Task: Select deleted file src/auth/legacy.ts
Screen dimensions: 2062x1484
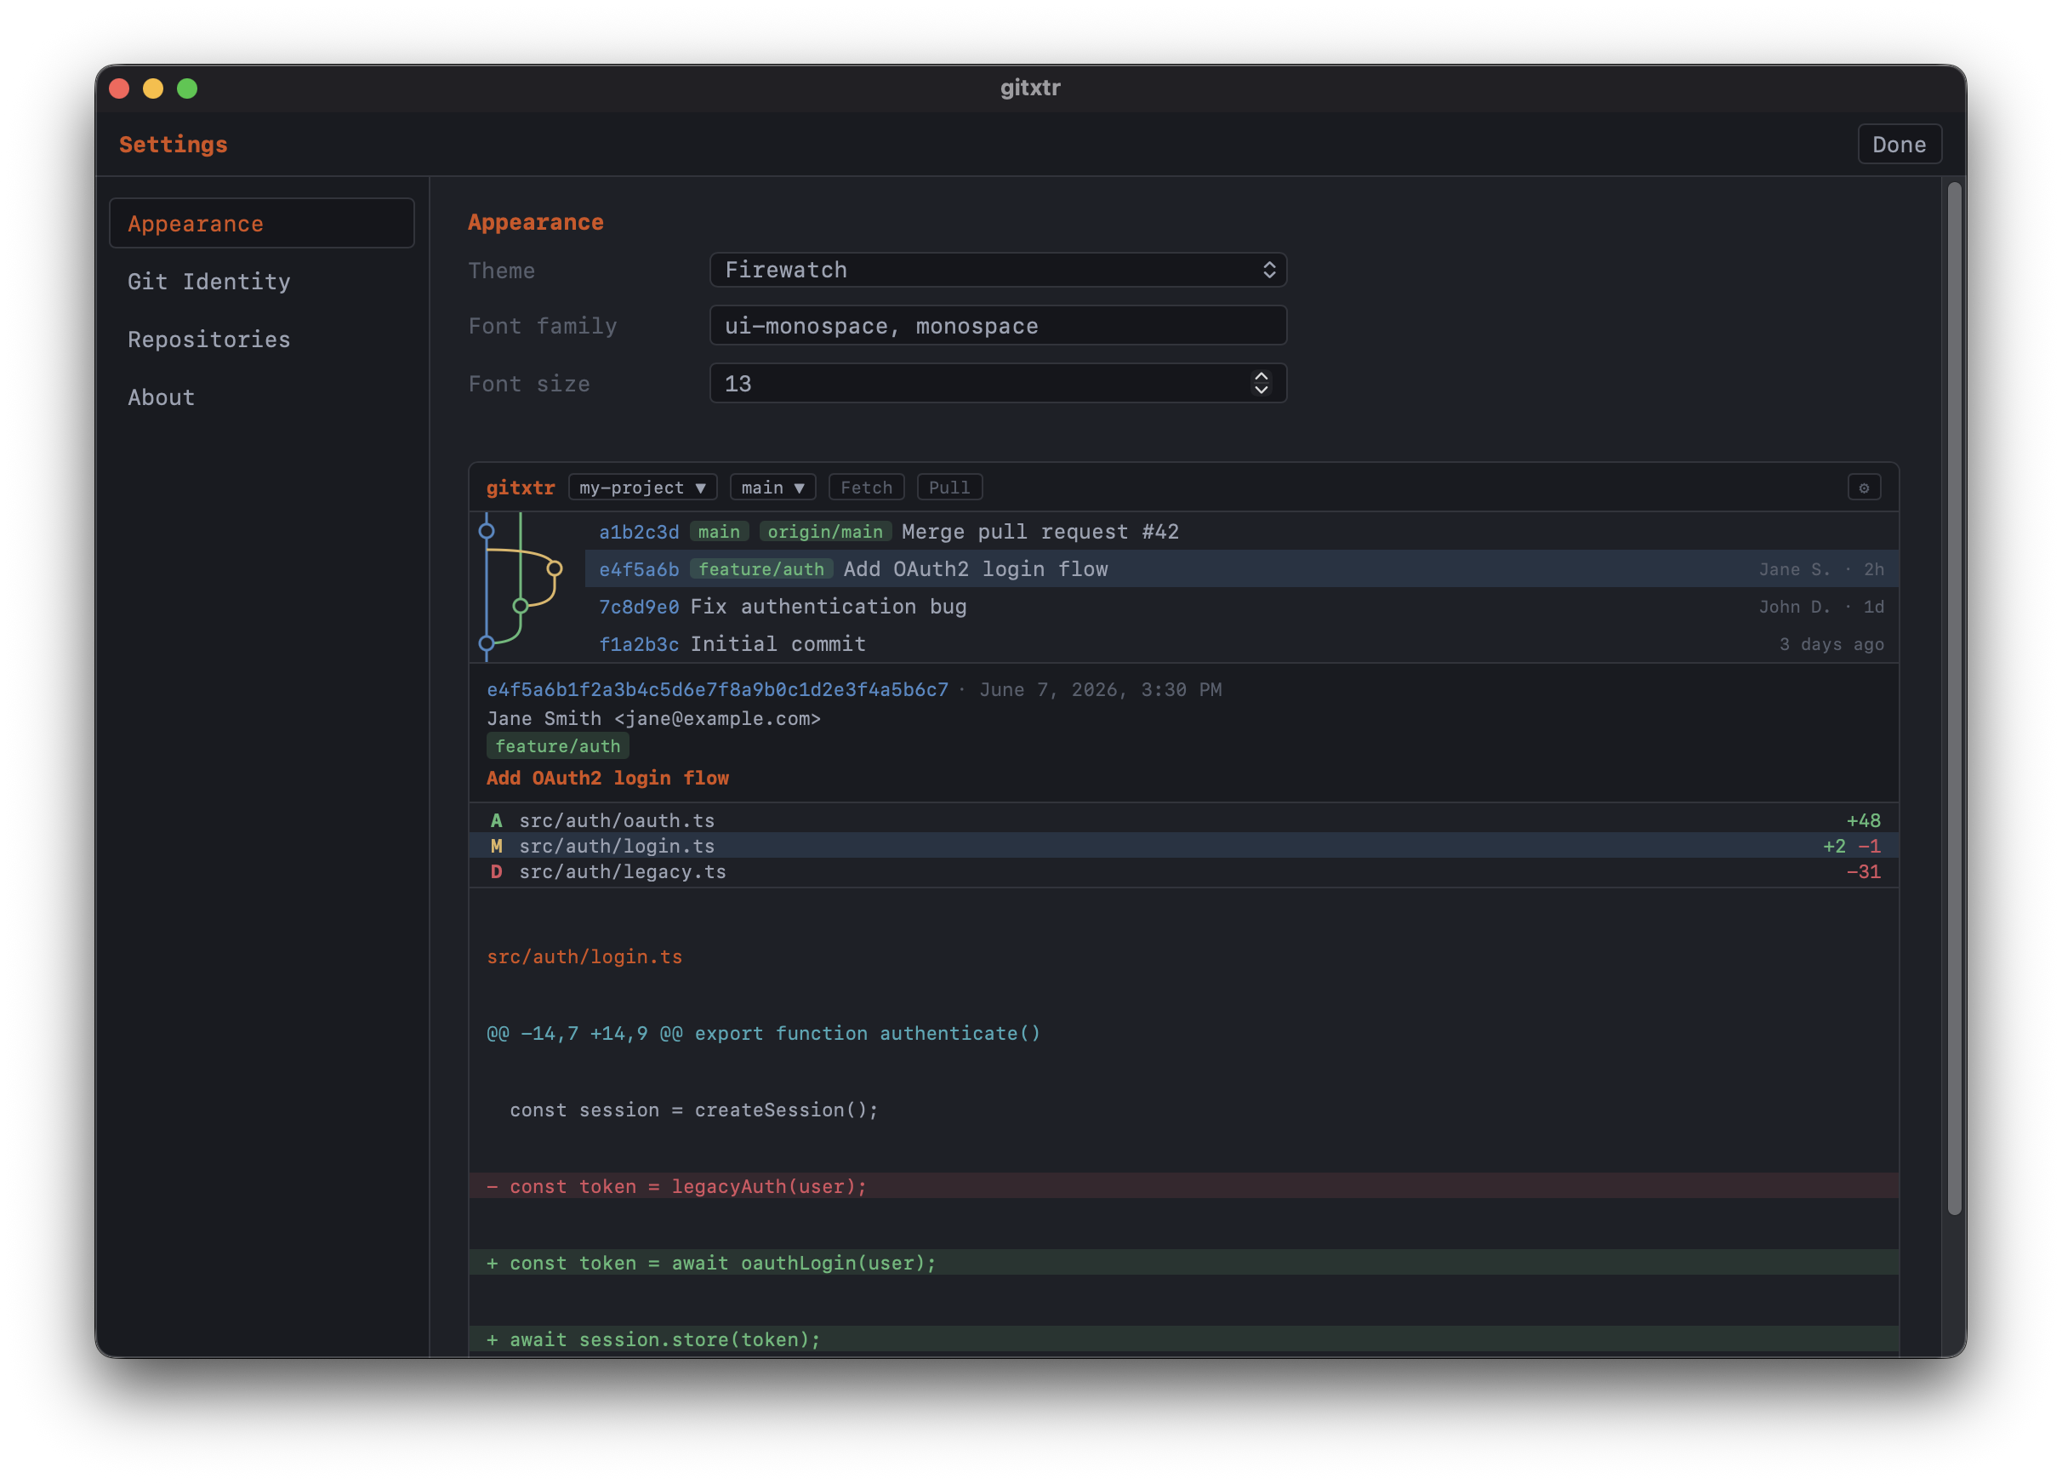Action: tap(1184, 871)
